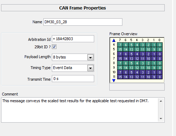Select green bit 15 cell in row 5
176x136 pixels.
coord(120,49)
